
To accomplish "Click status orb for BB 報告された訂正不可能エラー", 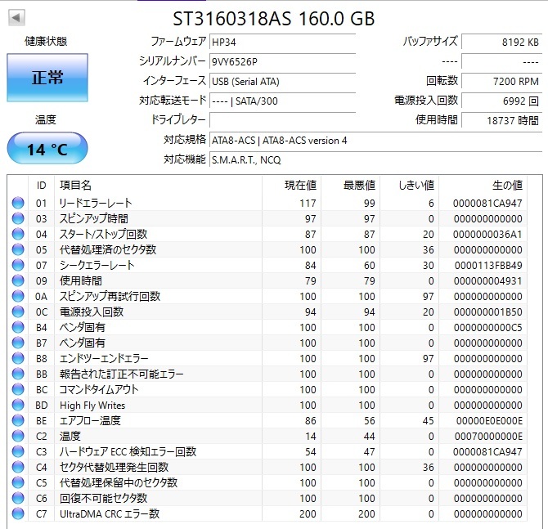I will 18,374.
